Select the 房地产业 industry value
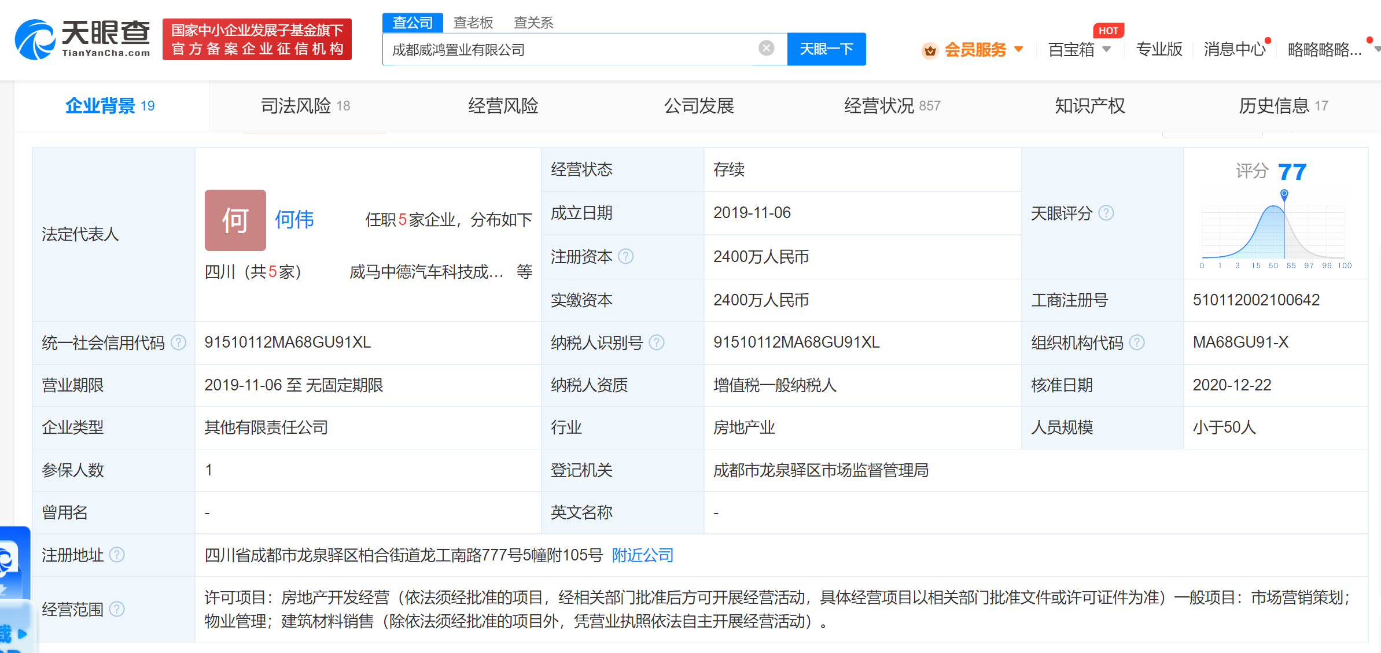 pos(743,427)
